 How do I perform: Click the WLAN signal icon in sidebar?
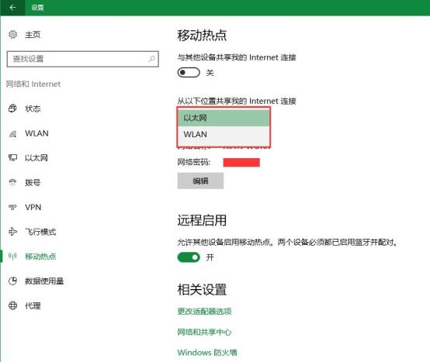[12, 133]
